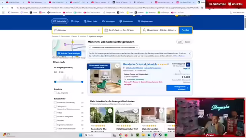Go to the Mietwagen tab
Viewport: 246px width, 138px height.
click(108, 21)
